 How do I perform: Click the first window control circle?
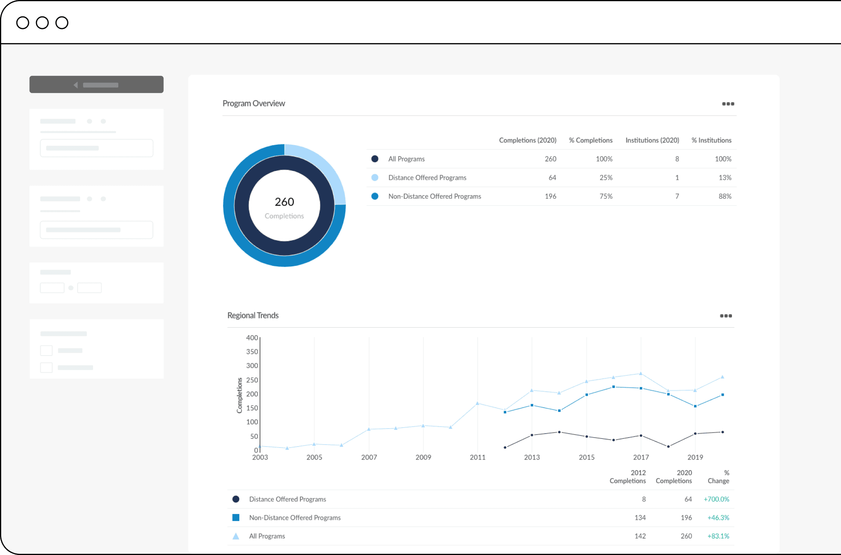click(x=23, y=23)
